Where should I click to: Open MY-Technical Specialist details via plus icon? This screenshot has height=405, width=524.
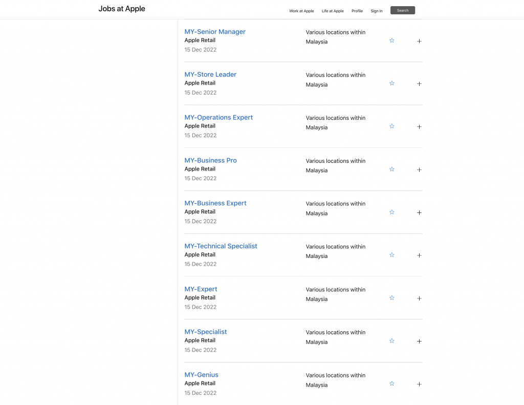pos(419,255)
